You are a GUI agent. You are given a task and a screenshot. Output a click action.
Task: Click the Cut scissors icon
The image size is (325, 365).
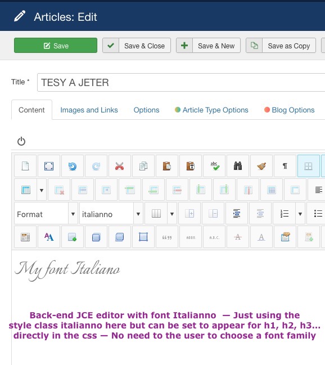[x=120, y=166]
